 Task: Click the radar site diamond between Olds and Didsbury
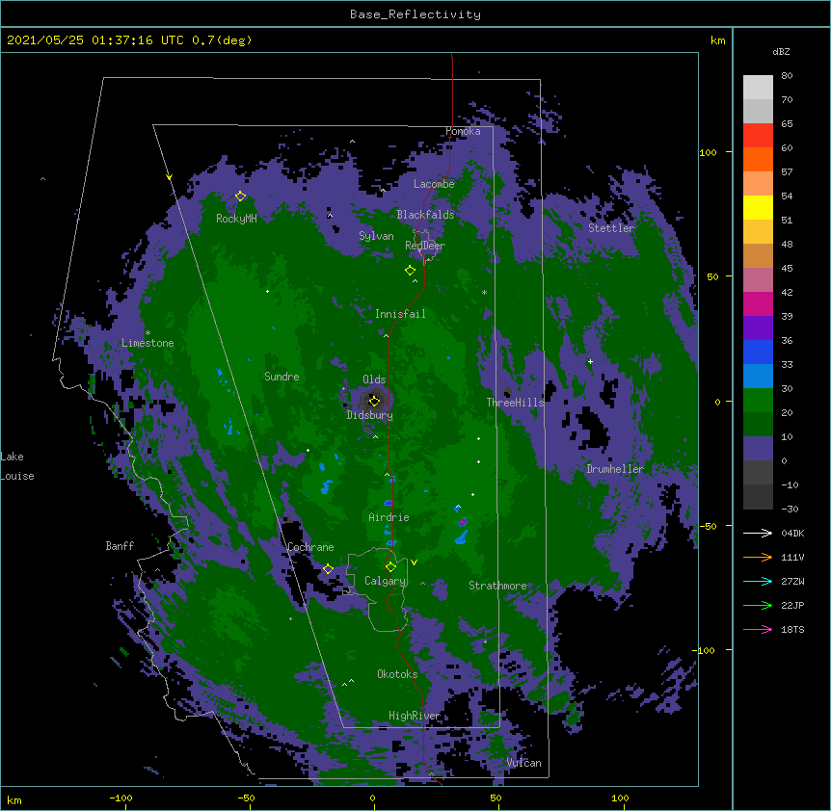click(x=374, y=401)
